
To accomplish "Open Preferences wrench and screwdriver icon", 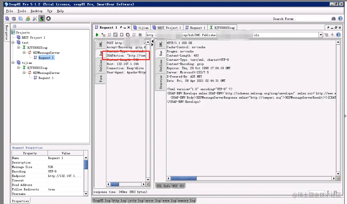I will (x=35, y=19).
